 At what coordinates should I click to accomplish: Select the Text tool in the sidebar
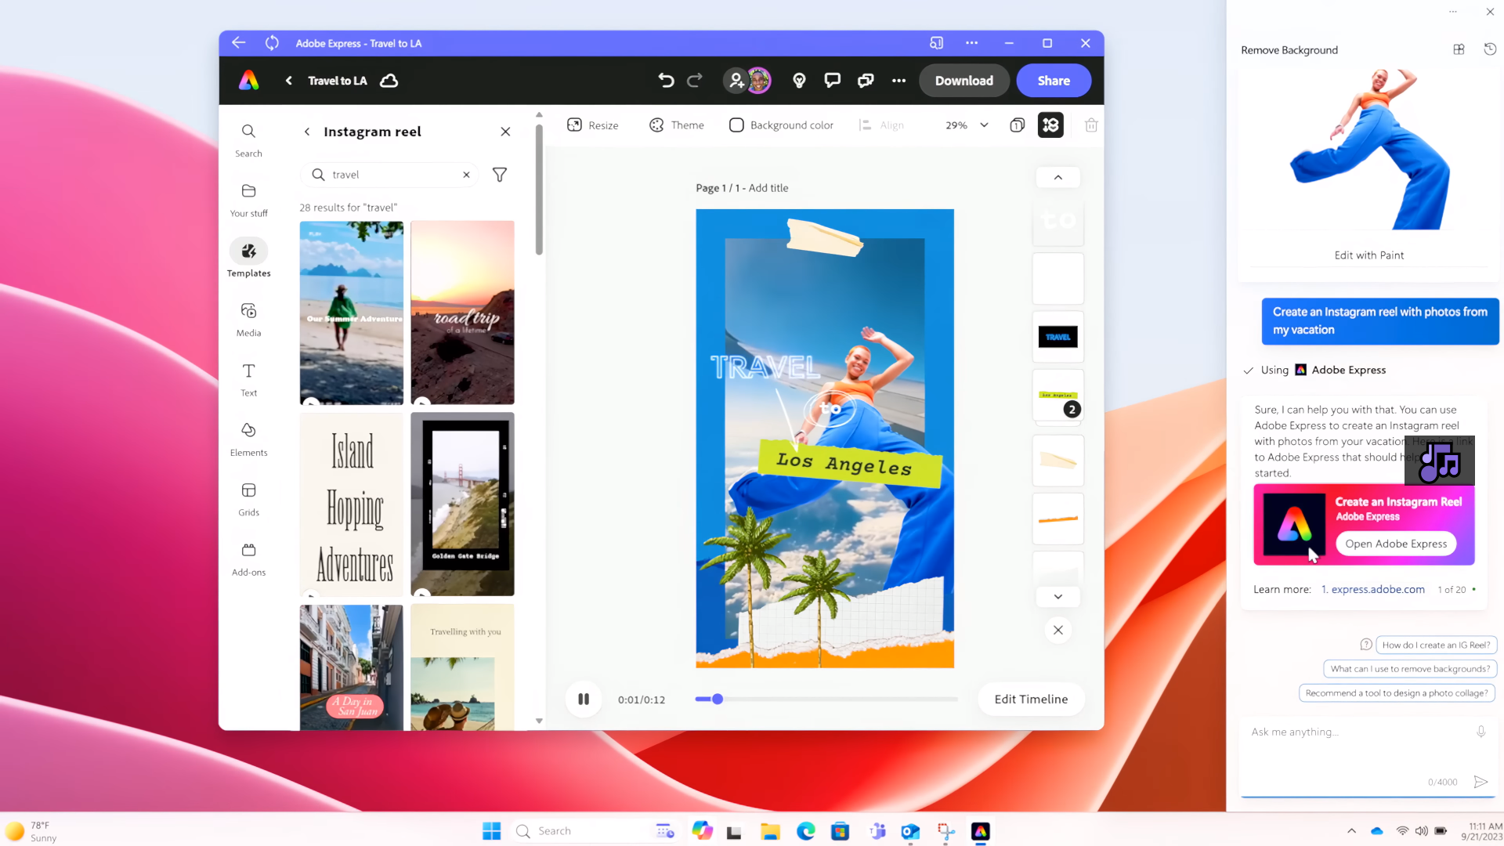[x=248, y=378]
